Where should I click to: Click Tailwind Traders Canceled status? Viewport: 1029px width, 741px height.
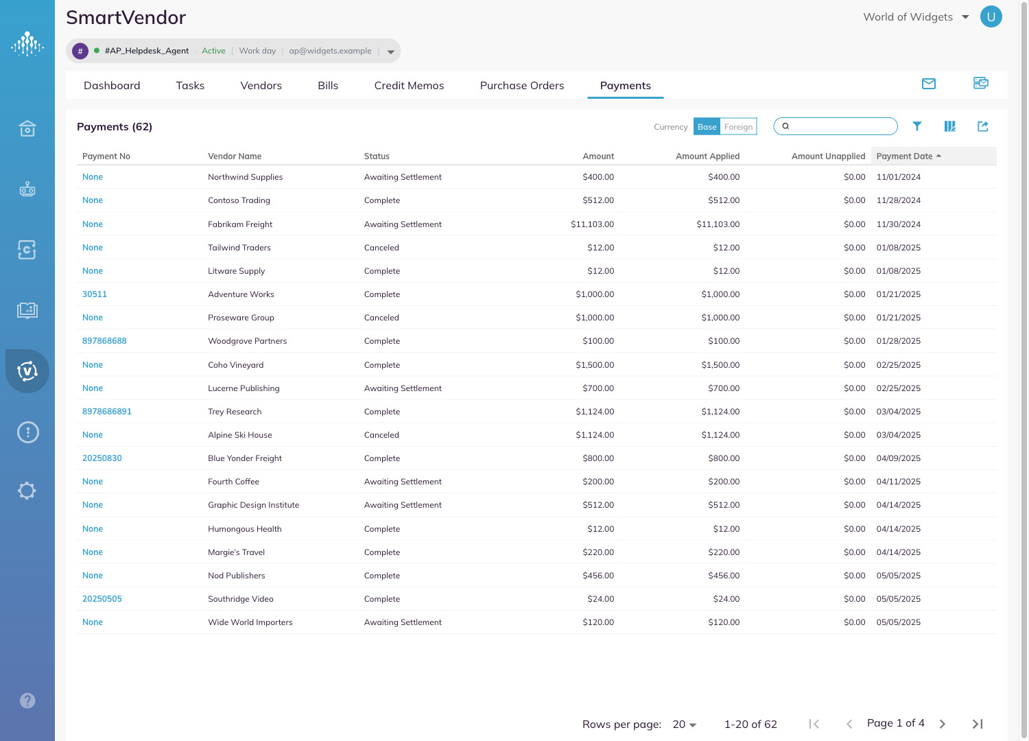(x=381, y=248)
